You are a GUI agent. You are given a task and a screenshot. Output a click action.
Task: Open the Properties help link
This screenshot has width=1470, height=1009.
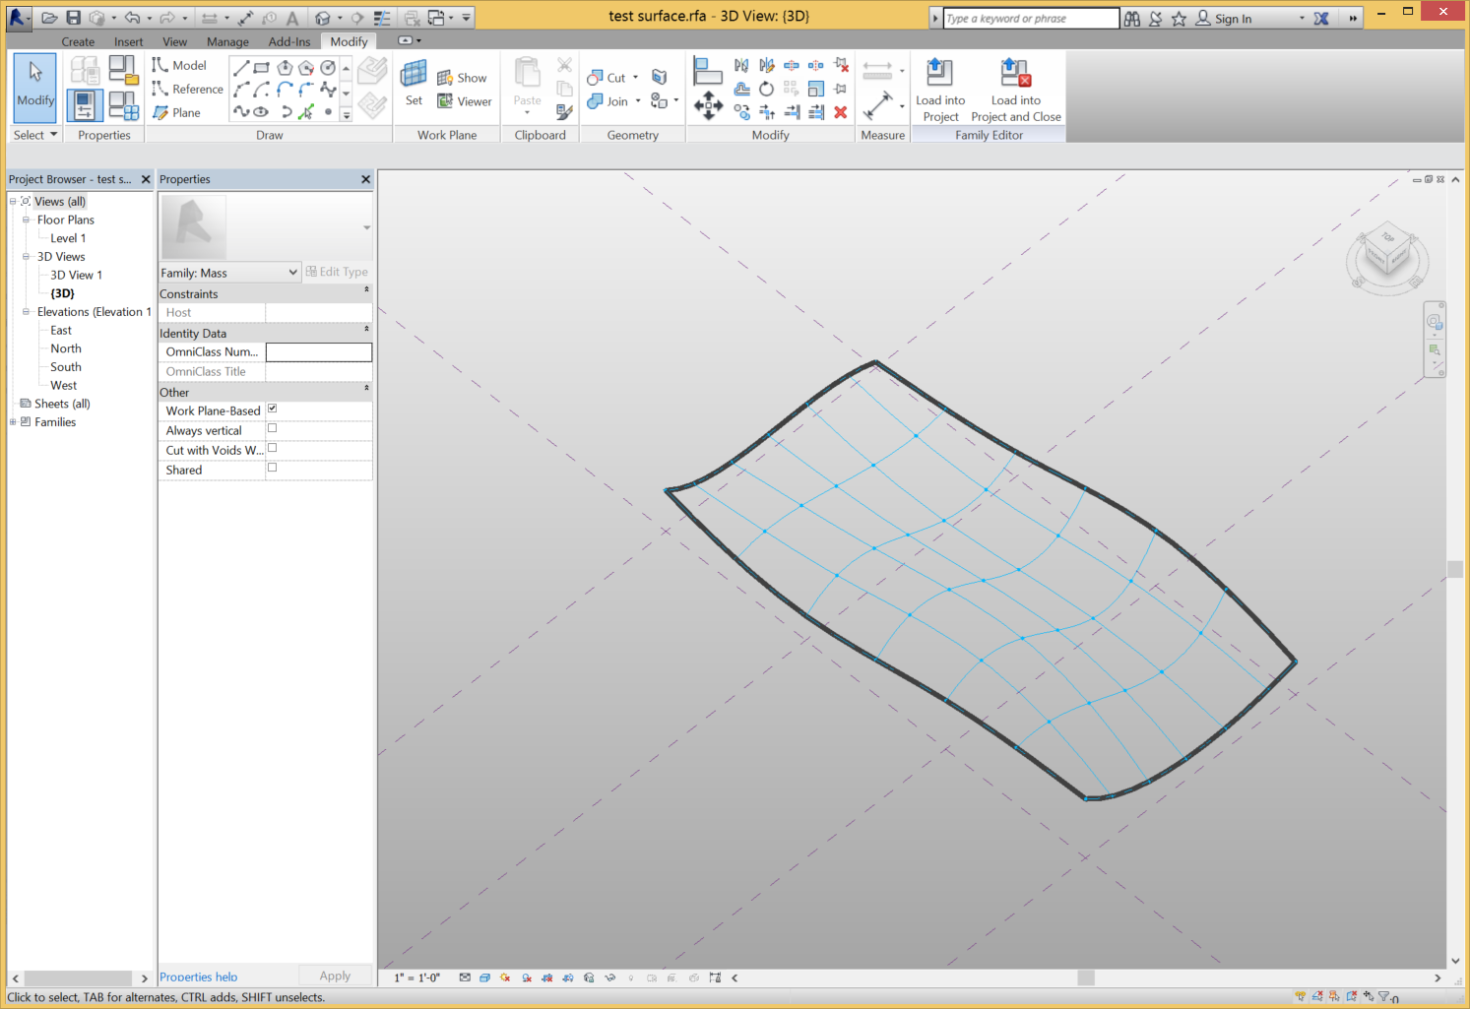198,977
